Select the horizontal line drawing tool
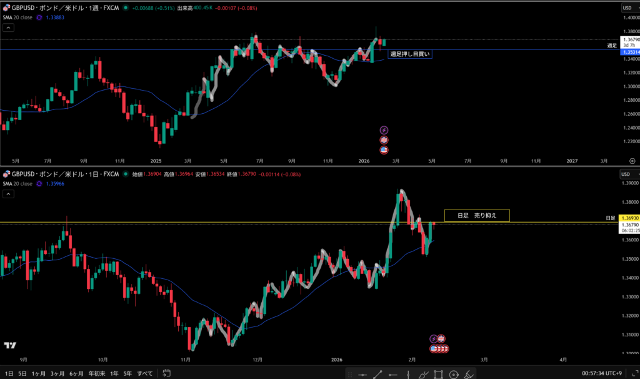640x379 pixels. click(x=362, y=374)
